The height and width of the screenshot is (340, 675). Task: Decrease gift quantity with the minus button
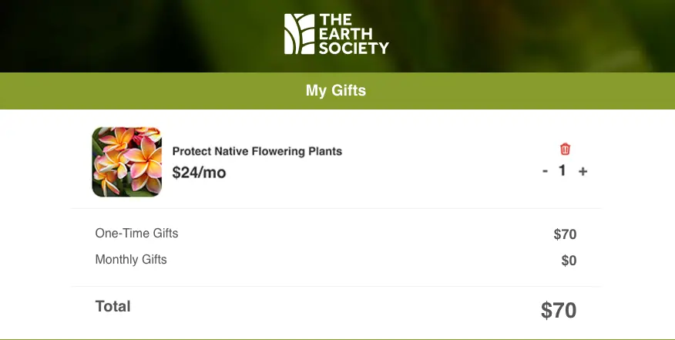(x=546, y=171)
